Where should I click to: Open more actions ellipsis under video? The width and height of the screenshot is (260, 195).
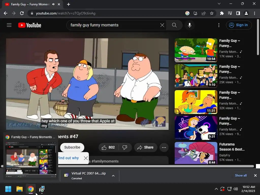(164, 148)
